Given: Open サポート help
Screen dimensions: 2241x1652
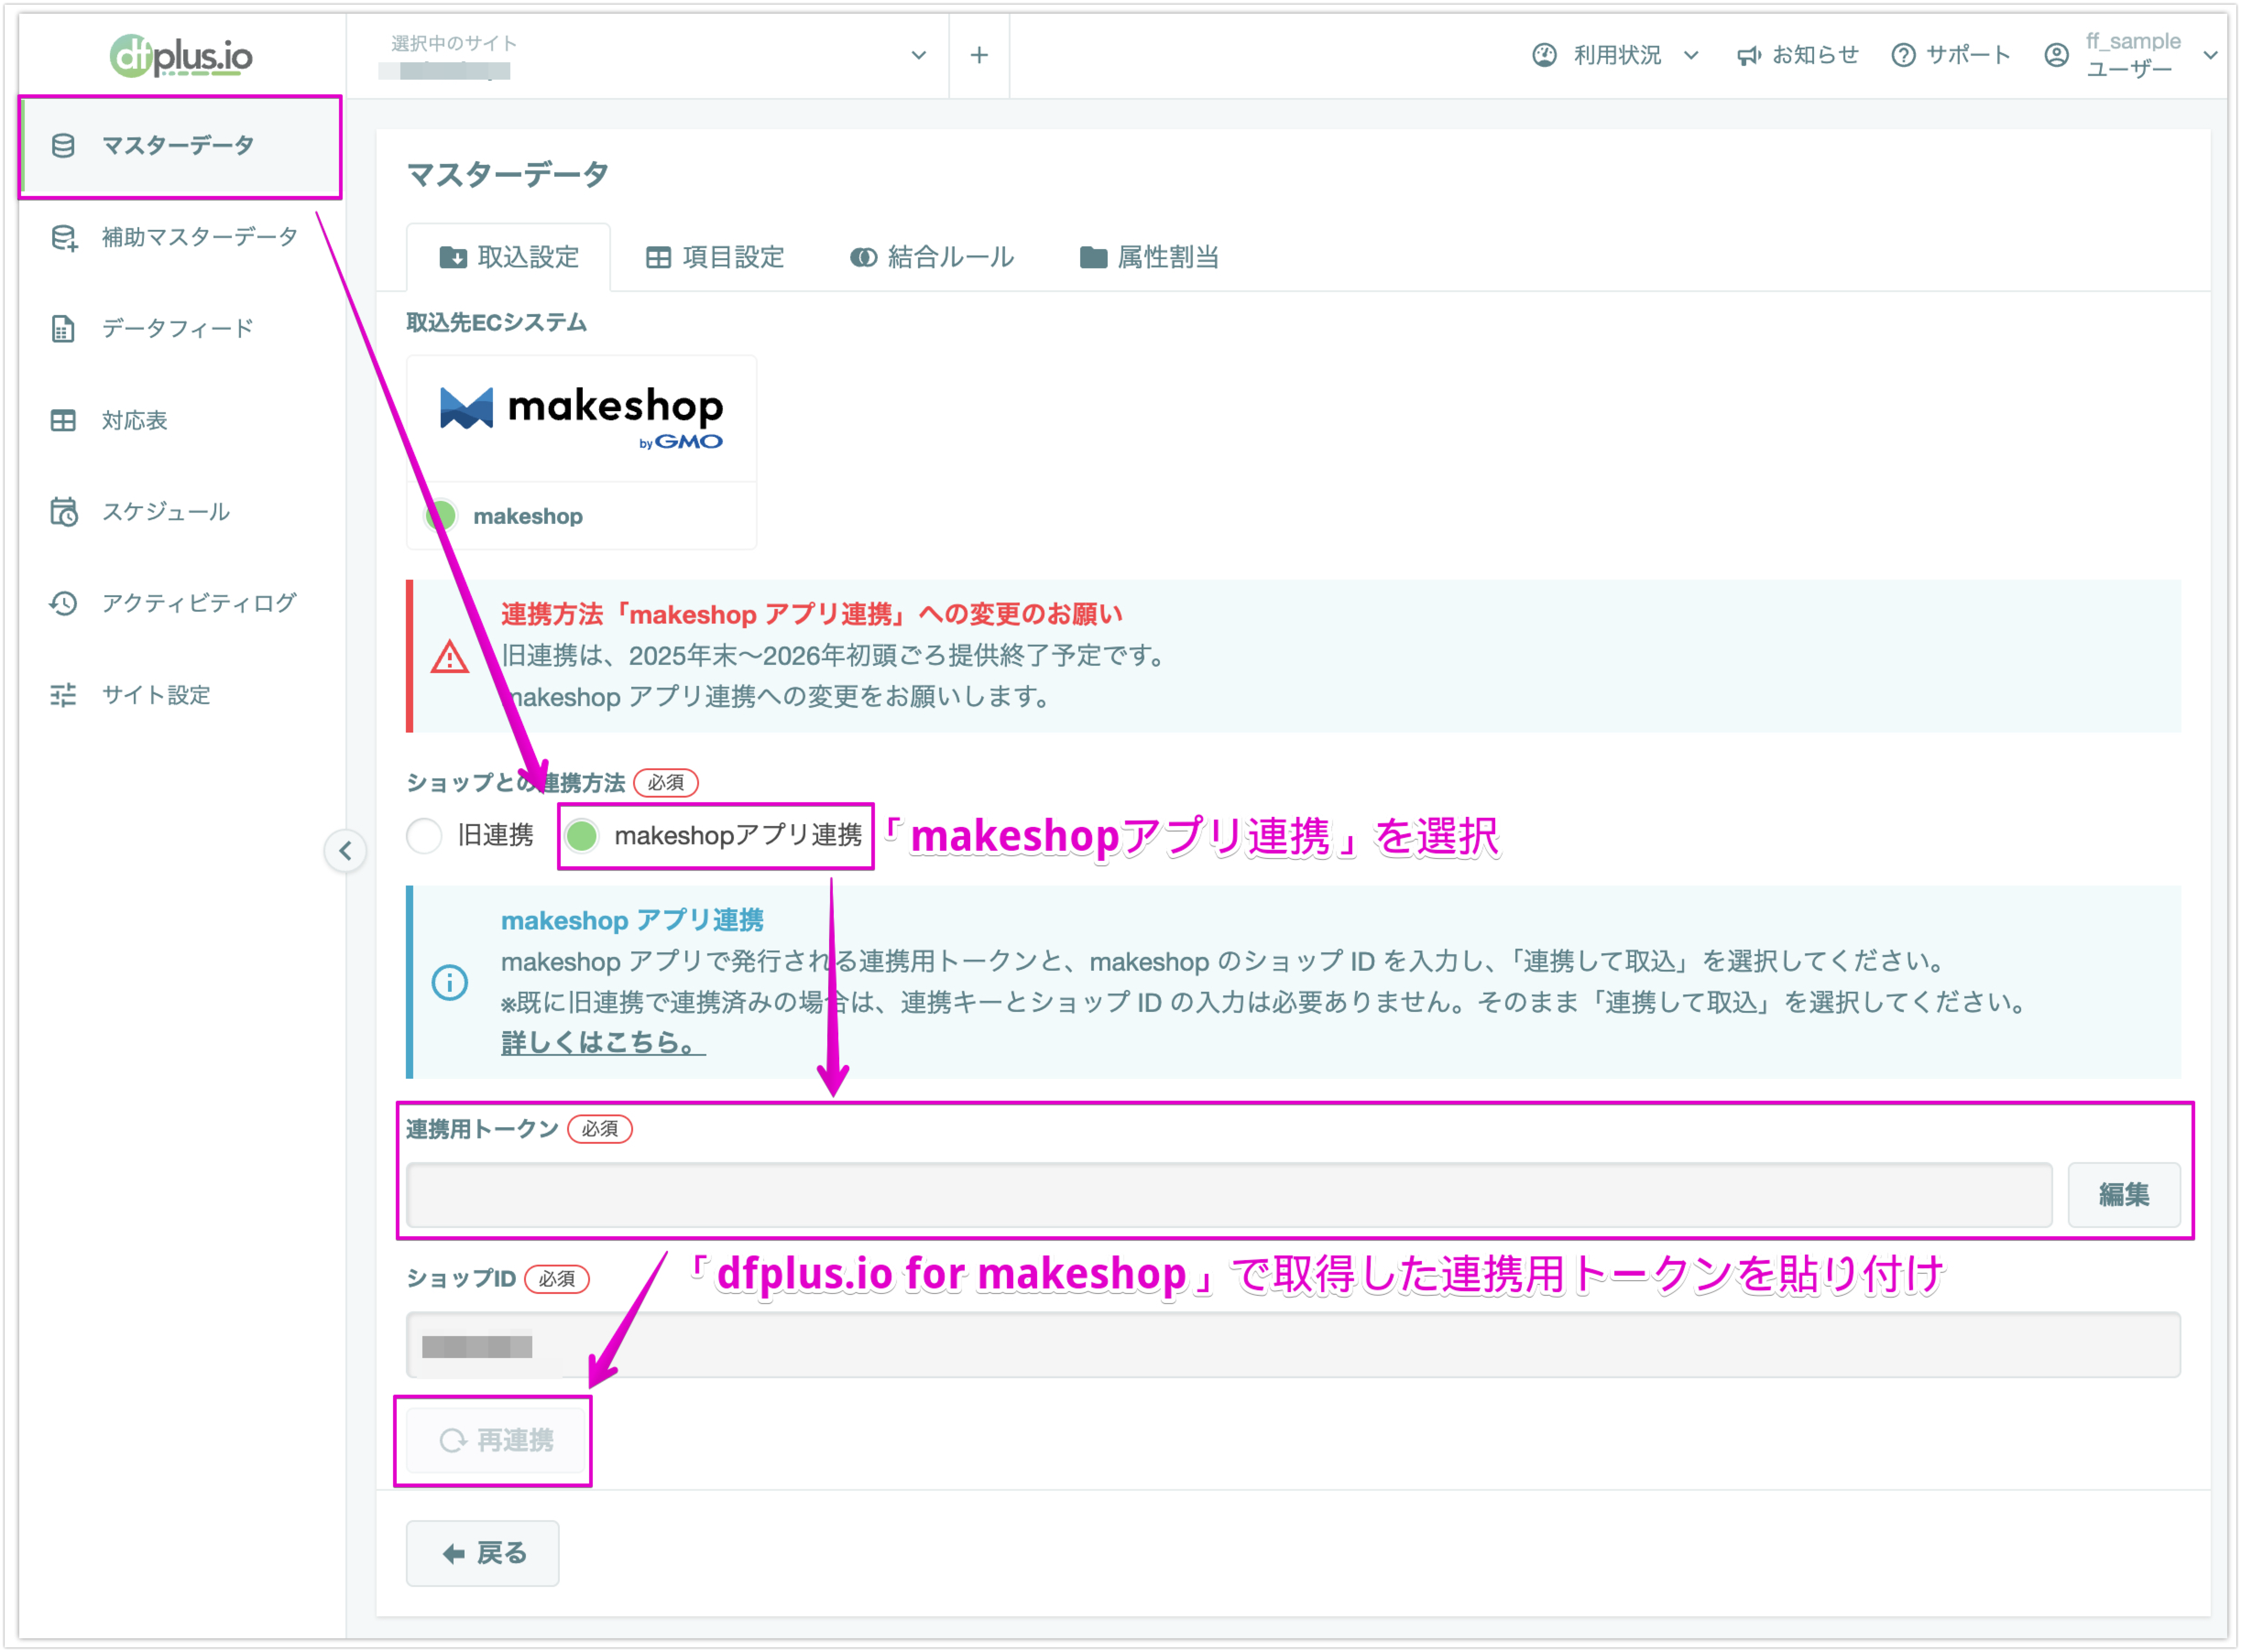Looking at the screenshot, I should pyautogui.click(x=1951, y=55).
